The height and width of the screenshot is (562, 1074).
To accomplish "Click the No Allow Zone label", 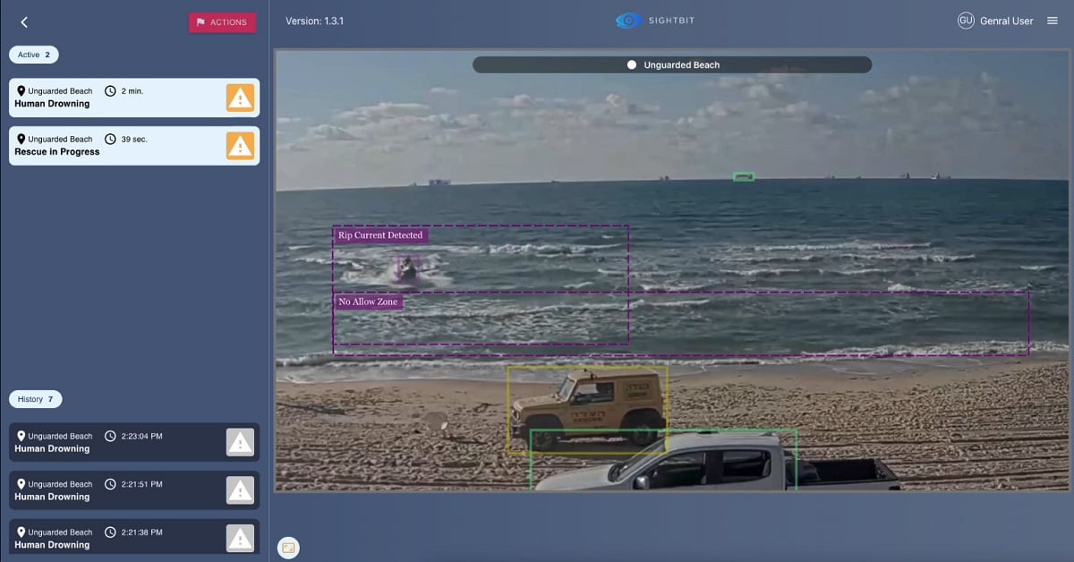I will 368,302.
